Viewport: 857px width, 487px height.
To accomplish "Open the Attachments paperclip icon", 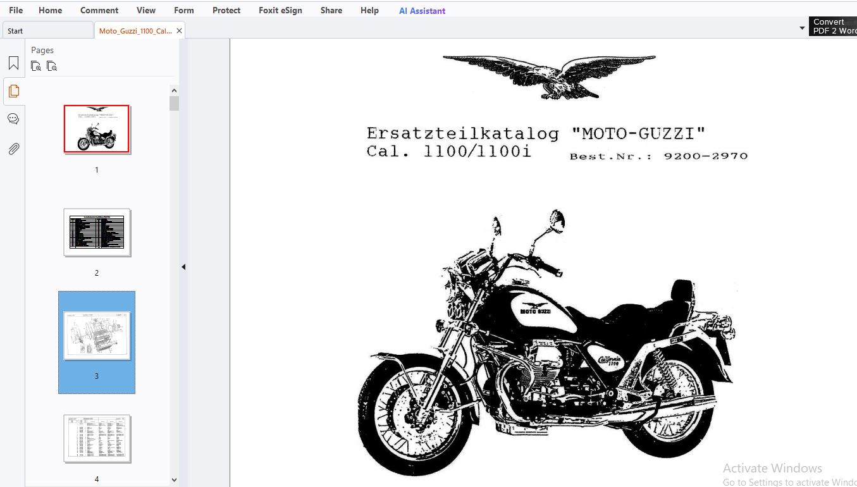I will click(x=13, y=149).
